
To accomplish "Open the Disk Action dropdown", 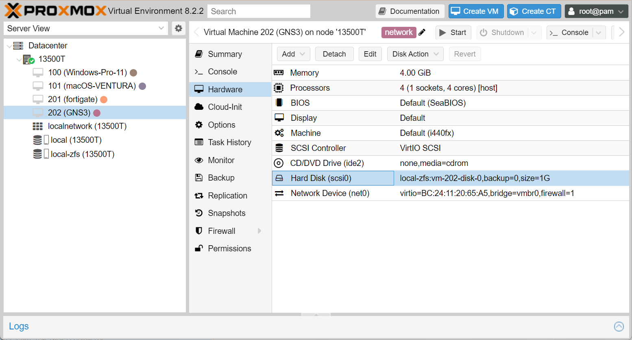I will tap(415, 54).
